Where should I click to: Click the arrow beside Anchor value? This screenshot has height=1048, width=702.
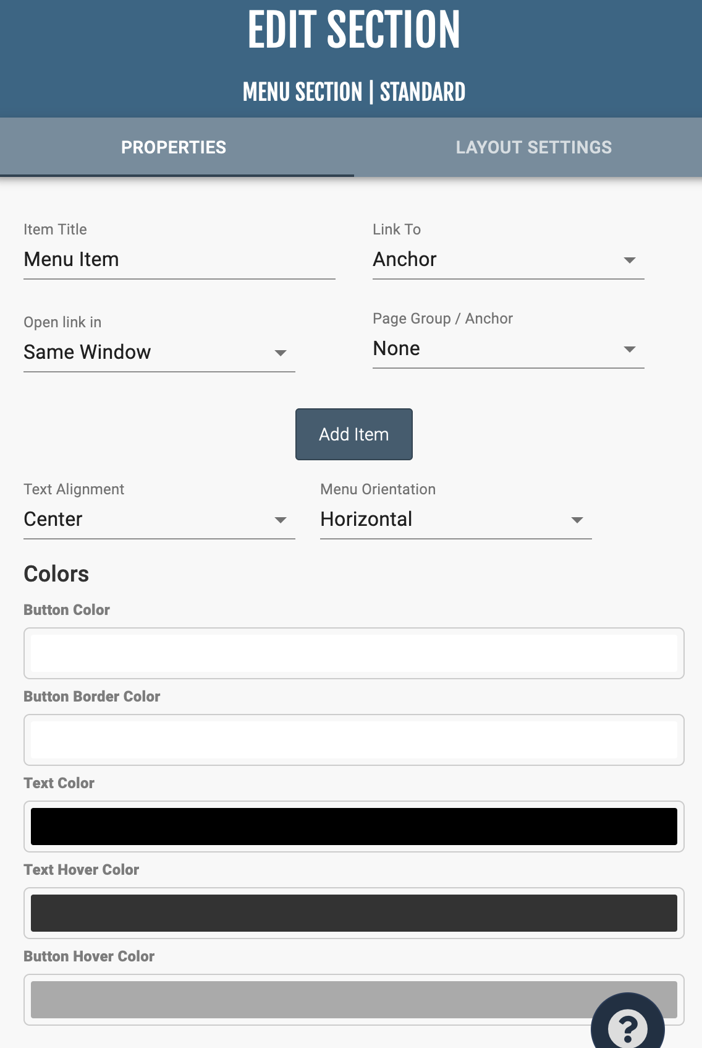630,260
